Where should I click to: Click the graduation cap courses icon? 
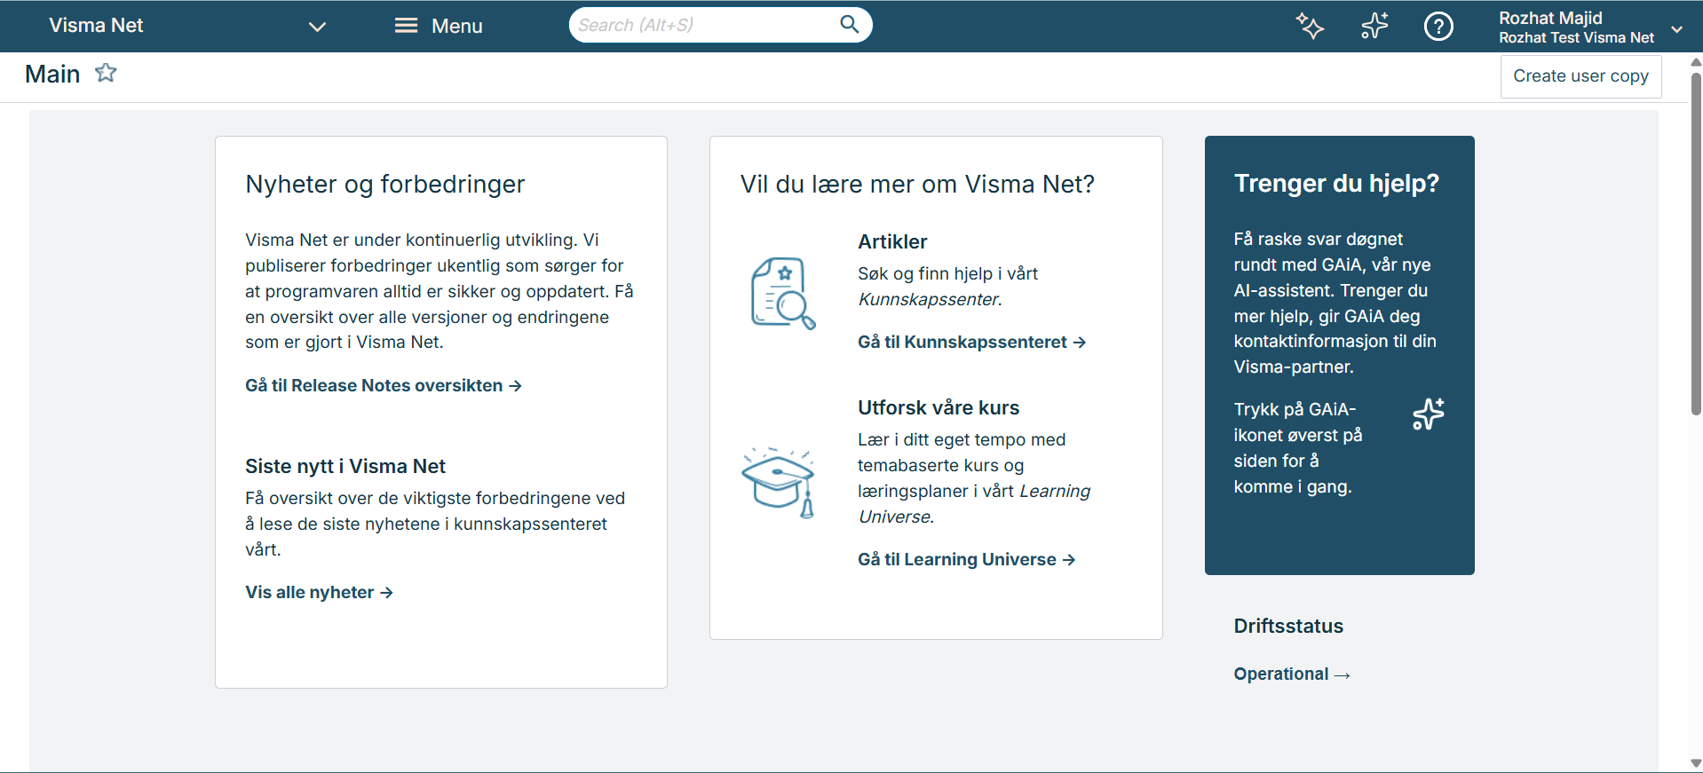(x=779, y=483)
